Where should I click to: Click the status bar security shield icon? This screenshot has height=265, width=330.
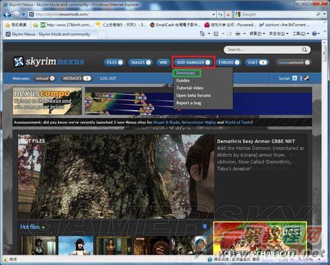[5, 260]
